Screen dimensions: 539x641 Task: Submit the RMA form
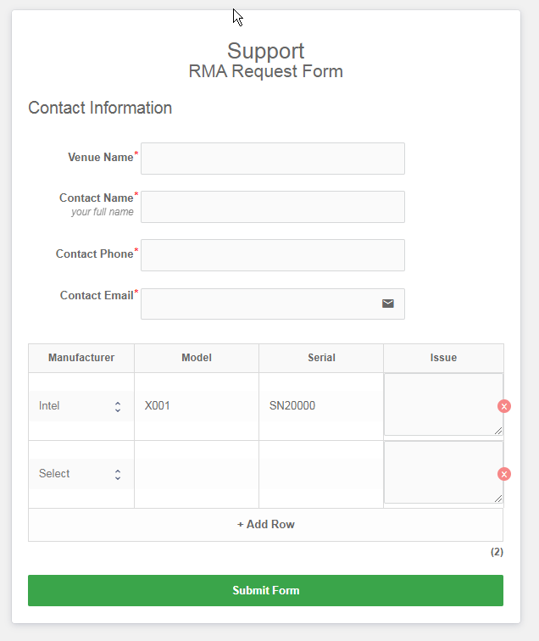[x=265, y=590]
